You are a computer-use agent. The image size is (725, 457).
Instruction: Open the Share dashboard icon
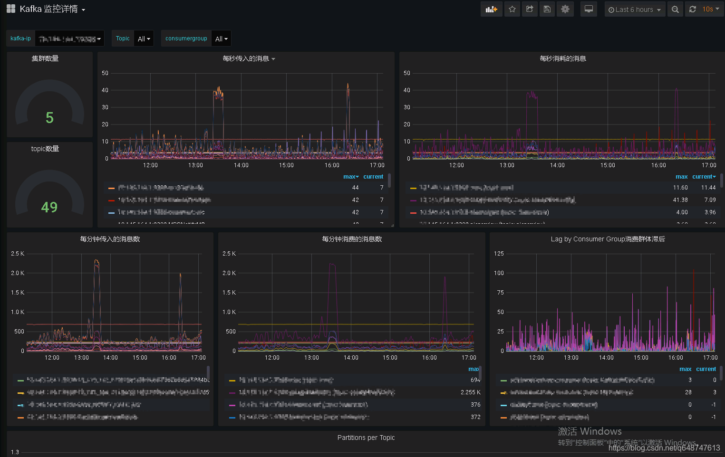[530, 9]
